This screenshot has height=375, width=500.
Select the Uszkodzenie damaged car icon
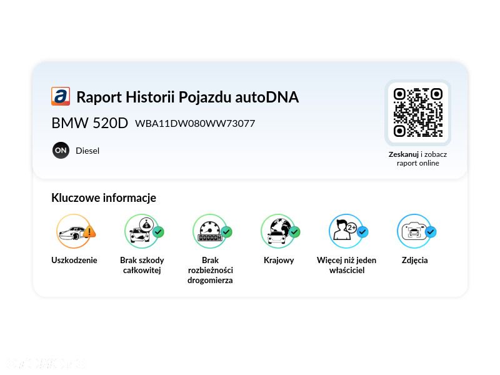(76, 231)
